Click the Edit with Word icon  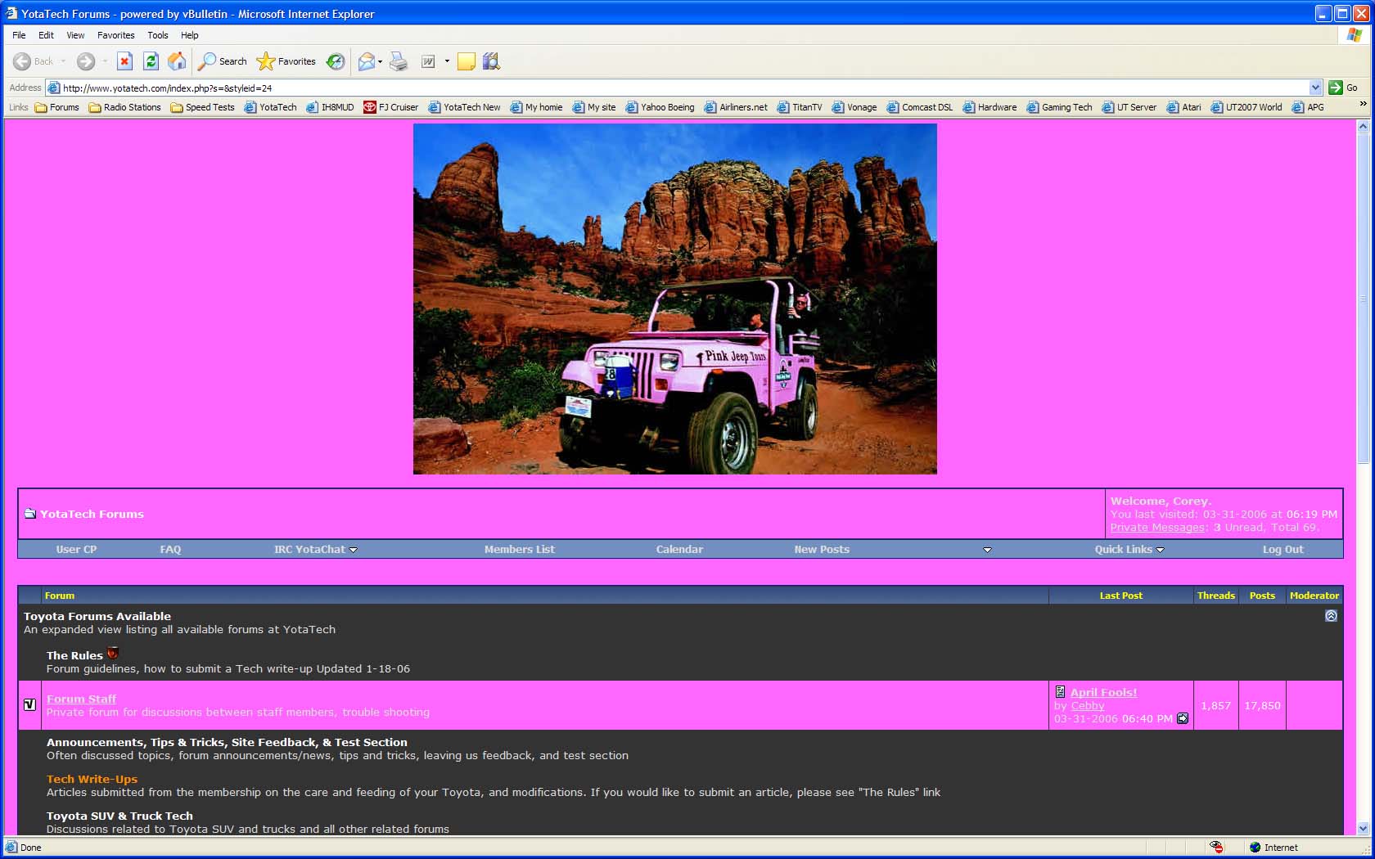pos(428,61)
